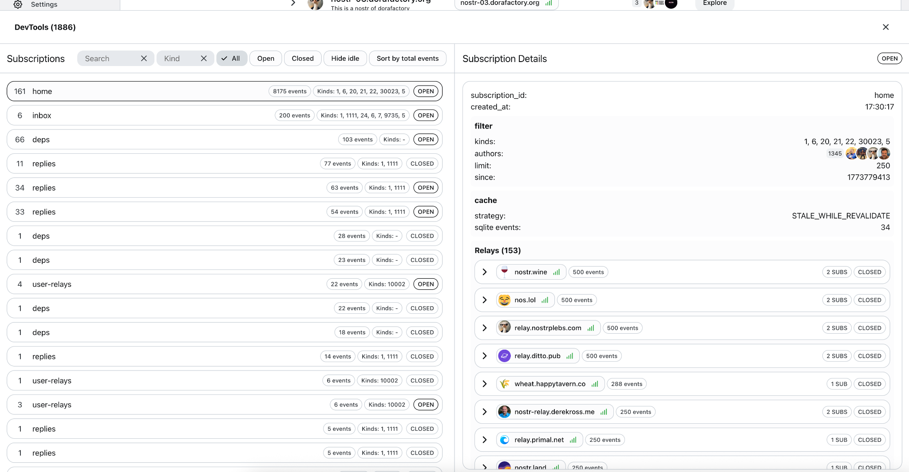Click the relay.ditto.pub purple planet icon

pos(504,356)
